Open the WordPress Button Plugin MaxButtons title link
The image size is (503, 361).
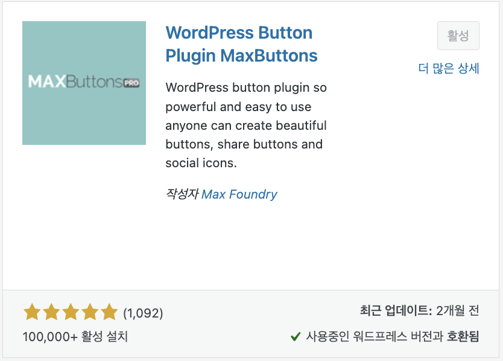(x=242, y=44)
